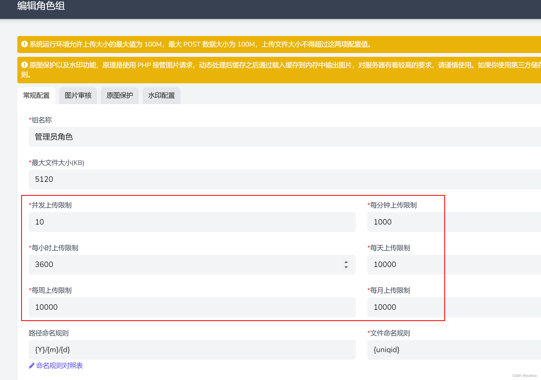Screen dimensions: 541x380
Task: Focus the 每周上传限制 input field
Action: (192, 307)
